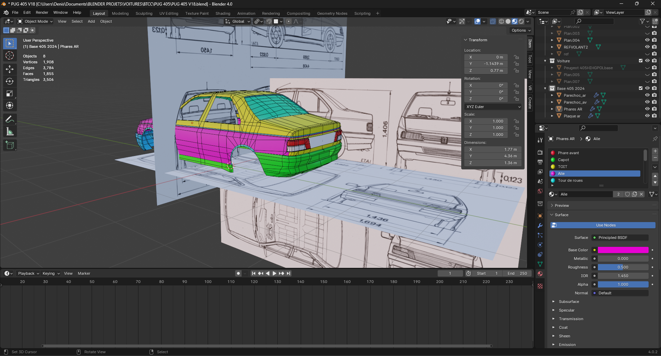The height and width of the screenshot is (356, 661).
Task: Hide Plaque ar in the viewport
Action: point(647,116)
